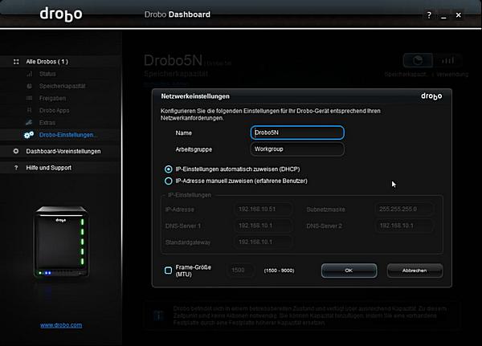Click the Name field containing Drobo5N
Viewport: 482px width, 346px height.
[297, 132]
